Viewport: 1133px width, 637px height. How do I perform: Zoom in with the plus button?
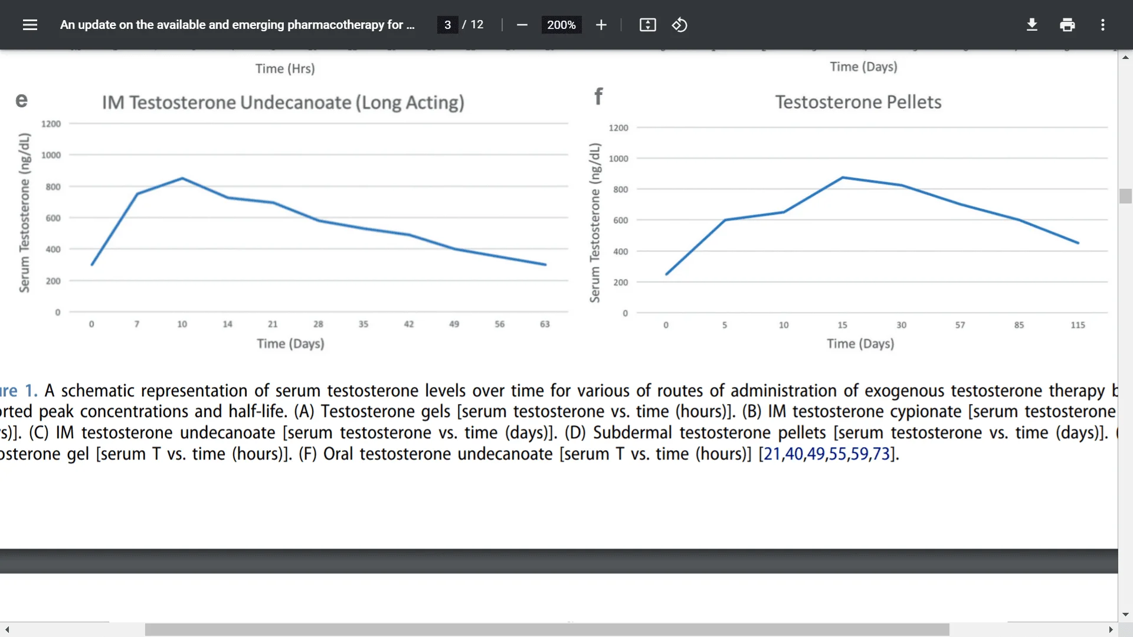(601, 25)
